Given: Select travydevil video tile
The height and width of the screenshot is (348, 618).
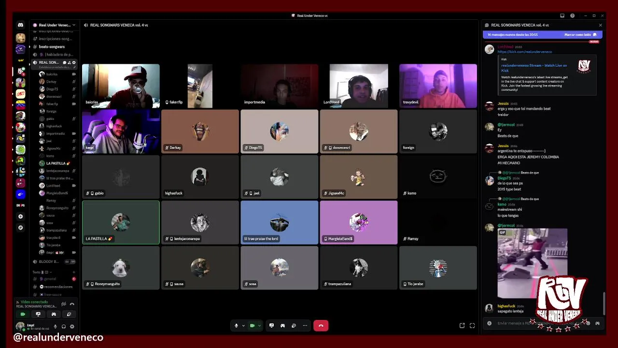Looking at the screenshot, I should coord(438,86).
